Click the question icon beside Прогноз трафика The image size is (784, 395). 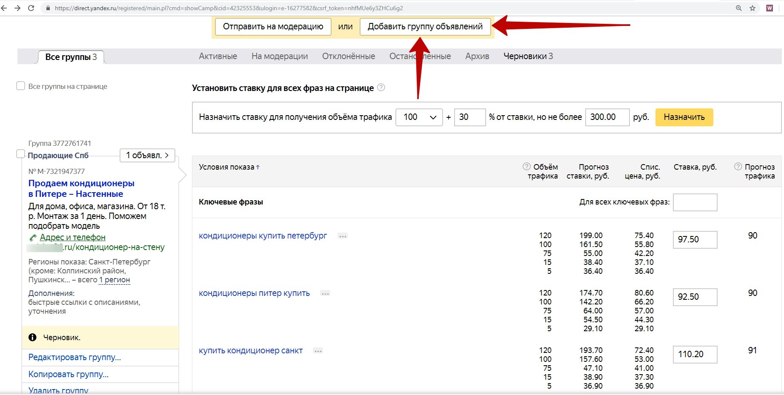738,166
